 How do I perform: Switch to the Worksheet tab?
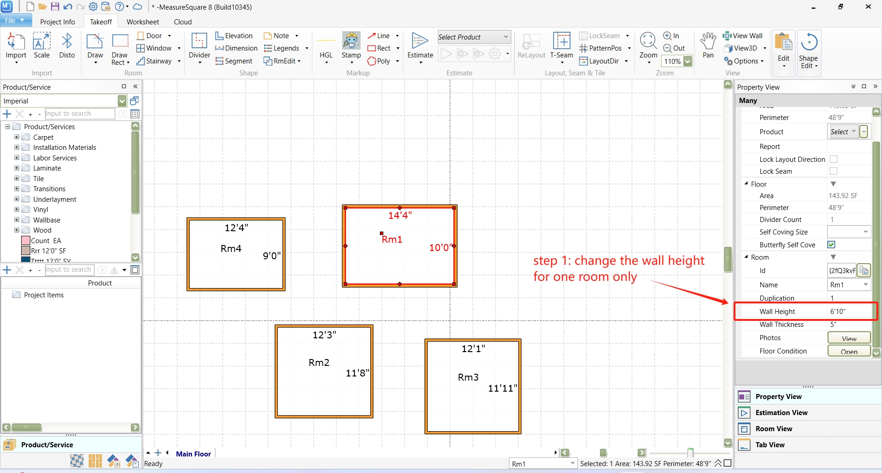click(x=143, y=22)
